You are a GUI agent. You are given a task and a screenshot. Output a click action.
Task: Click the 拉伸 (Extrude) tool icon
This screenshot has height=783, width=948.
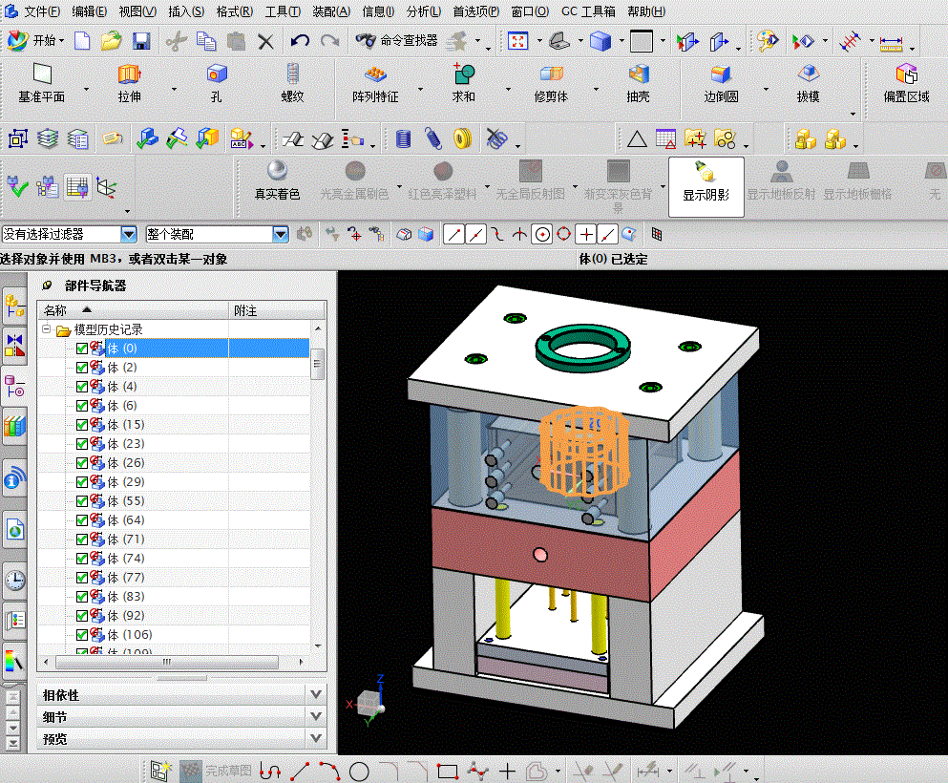(x=129, y=75)
